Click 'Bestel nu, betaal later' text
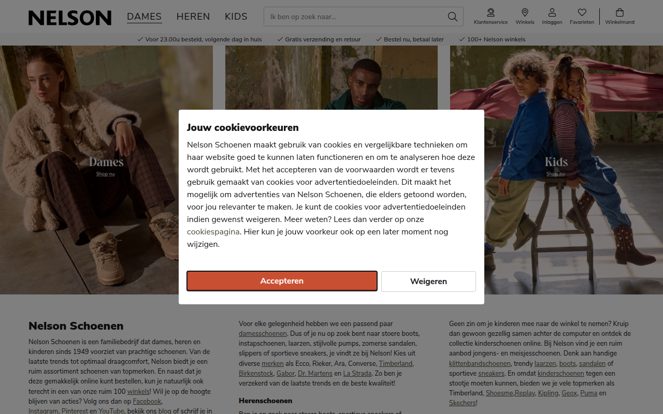The image size is (663, 414). pyautogui.click(x=414, y=39)
